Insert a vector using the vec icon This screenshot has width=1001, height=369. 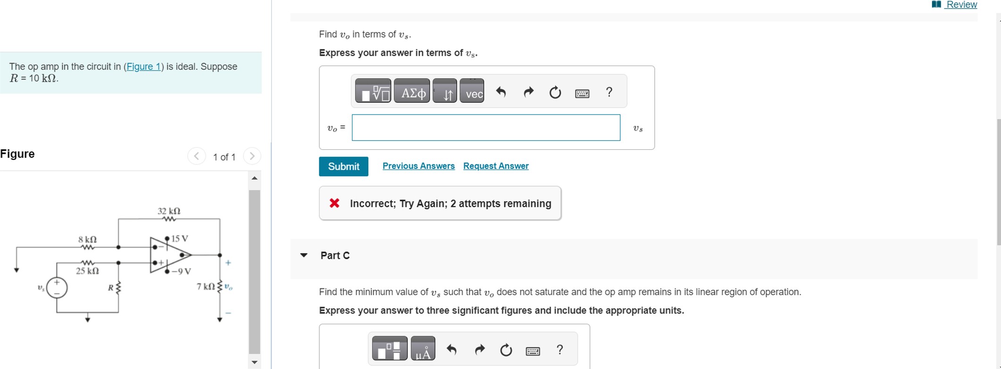pyautogui.click(x=472, y=93)
